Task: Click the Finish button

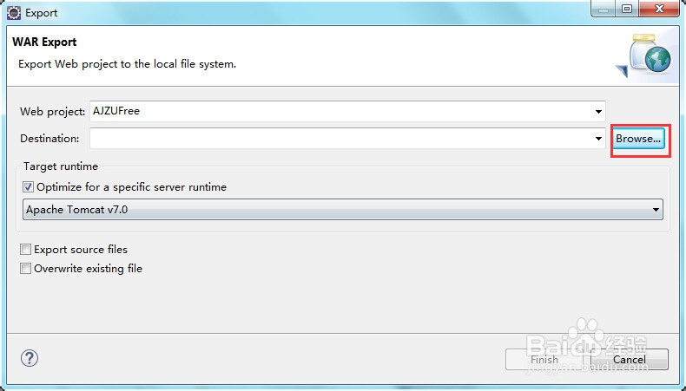Action: click(x=544, y=359)
